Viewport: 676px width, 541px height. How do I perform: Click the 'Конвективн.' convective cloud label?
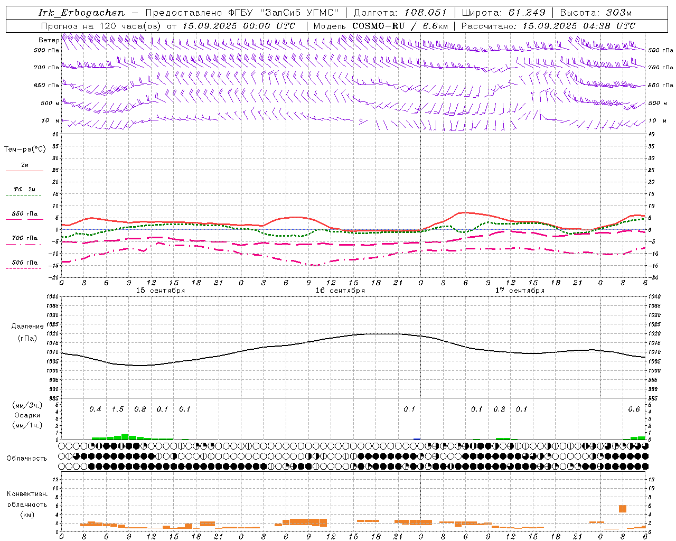pyautogui.click(x=27, y=494)
